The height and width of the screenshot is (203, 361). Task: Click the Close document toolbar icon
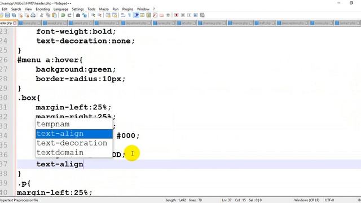point(20,15)
